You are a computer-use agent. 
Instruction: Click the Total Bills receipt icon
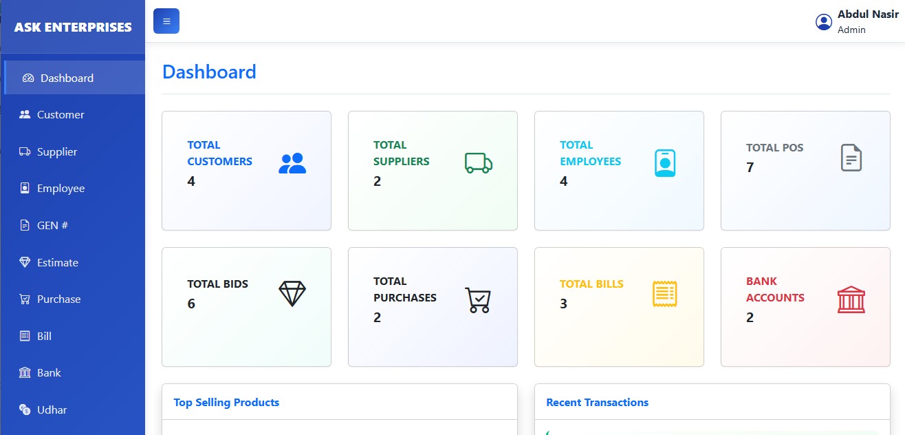coord(665,294)
